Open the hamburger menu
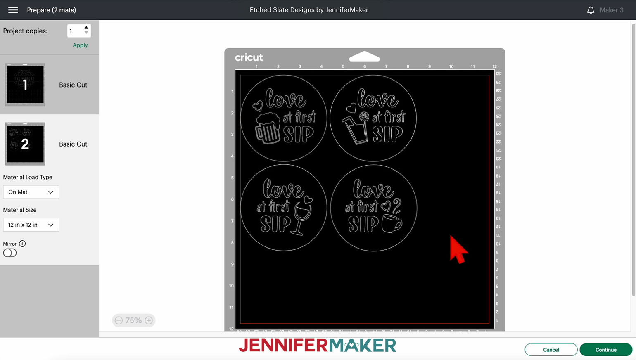The image size is (636, 360). tap(13, 10)
